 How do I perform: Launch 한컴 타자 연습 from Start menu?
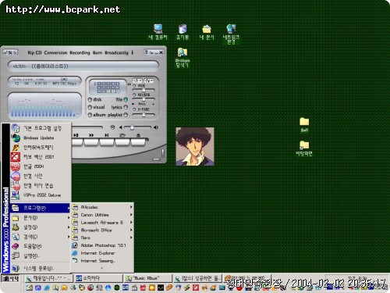pyautogui.click(x=41, y=185)
